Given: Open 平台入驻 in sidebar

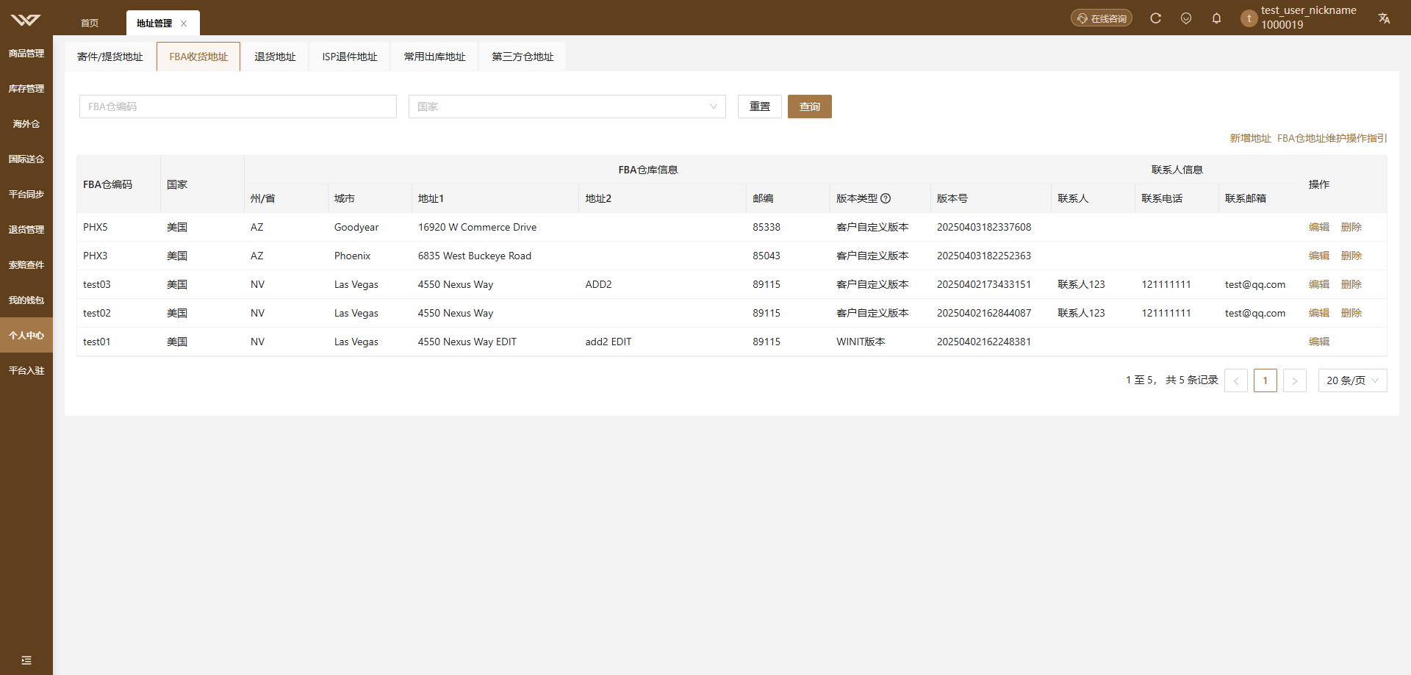Looking at the screenshot, I should tap(26, 370).
